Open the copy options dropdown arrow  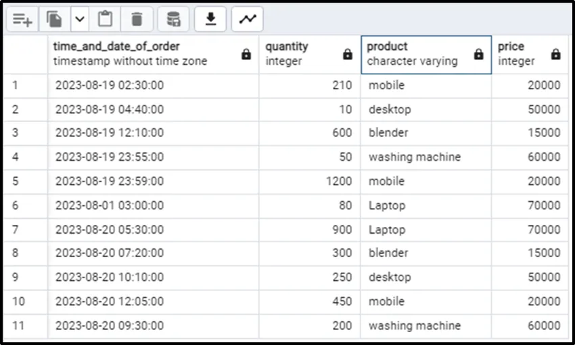(x=80, y=20)
